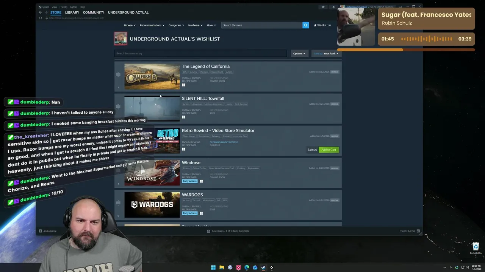Click the Search by name or tag field
This screenshot has height=272, width=485.
200,53
